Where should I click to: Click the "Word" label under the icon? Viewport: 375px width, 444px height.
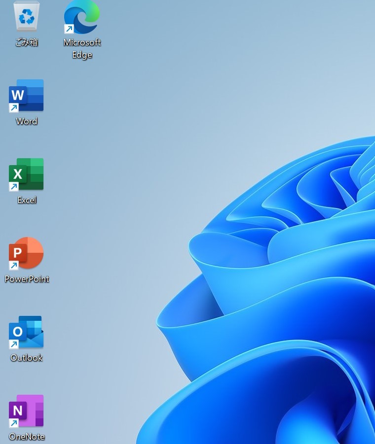(x=27, y=121)
